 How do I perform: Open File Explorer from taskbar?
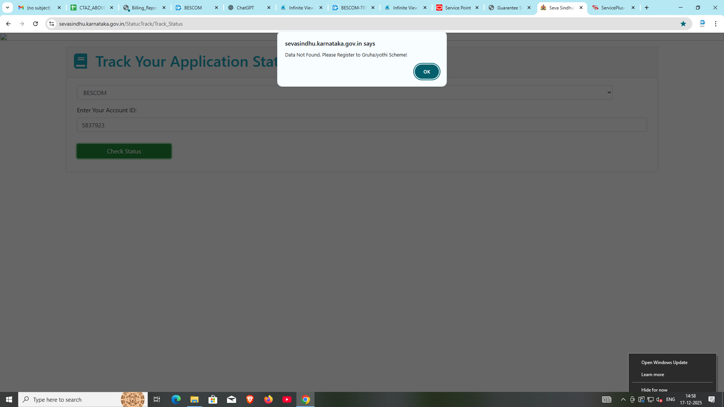point(194,399)
